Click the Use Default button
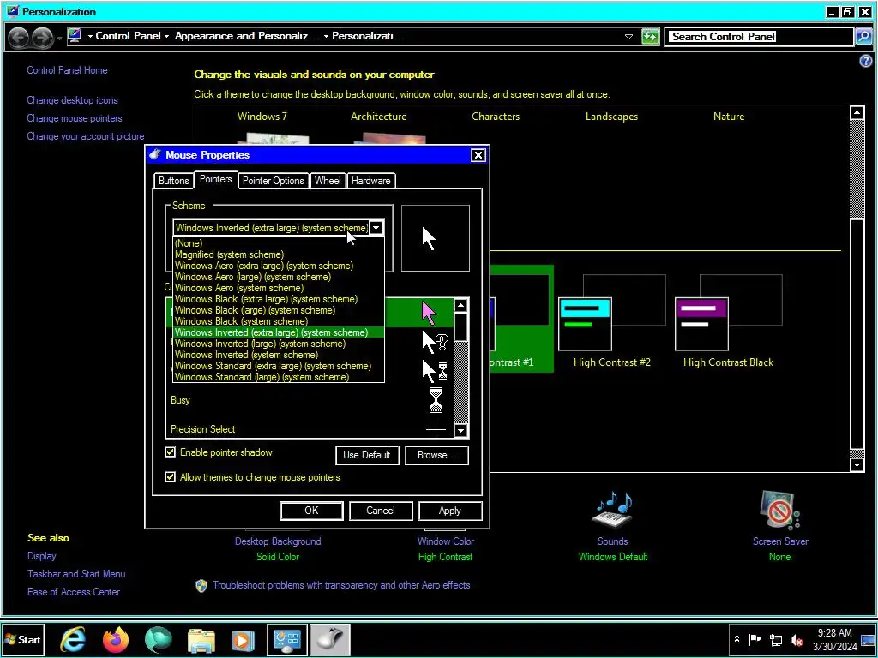The height and width of the screenshot is (658, 878). point(367,455)
